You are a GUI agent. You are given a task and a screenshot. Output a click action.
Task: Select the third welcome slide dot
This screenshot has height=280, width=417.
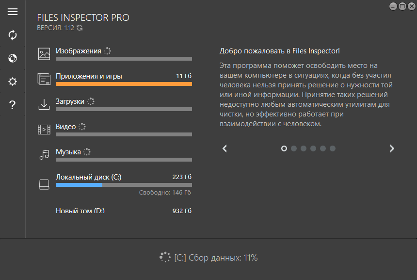point(304,148)
